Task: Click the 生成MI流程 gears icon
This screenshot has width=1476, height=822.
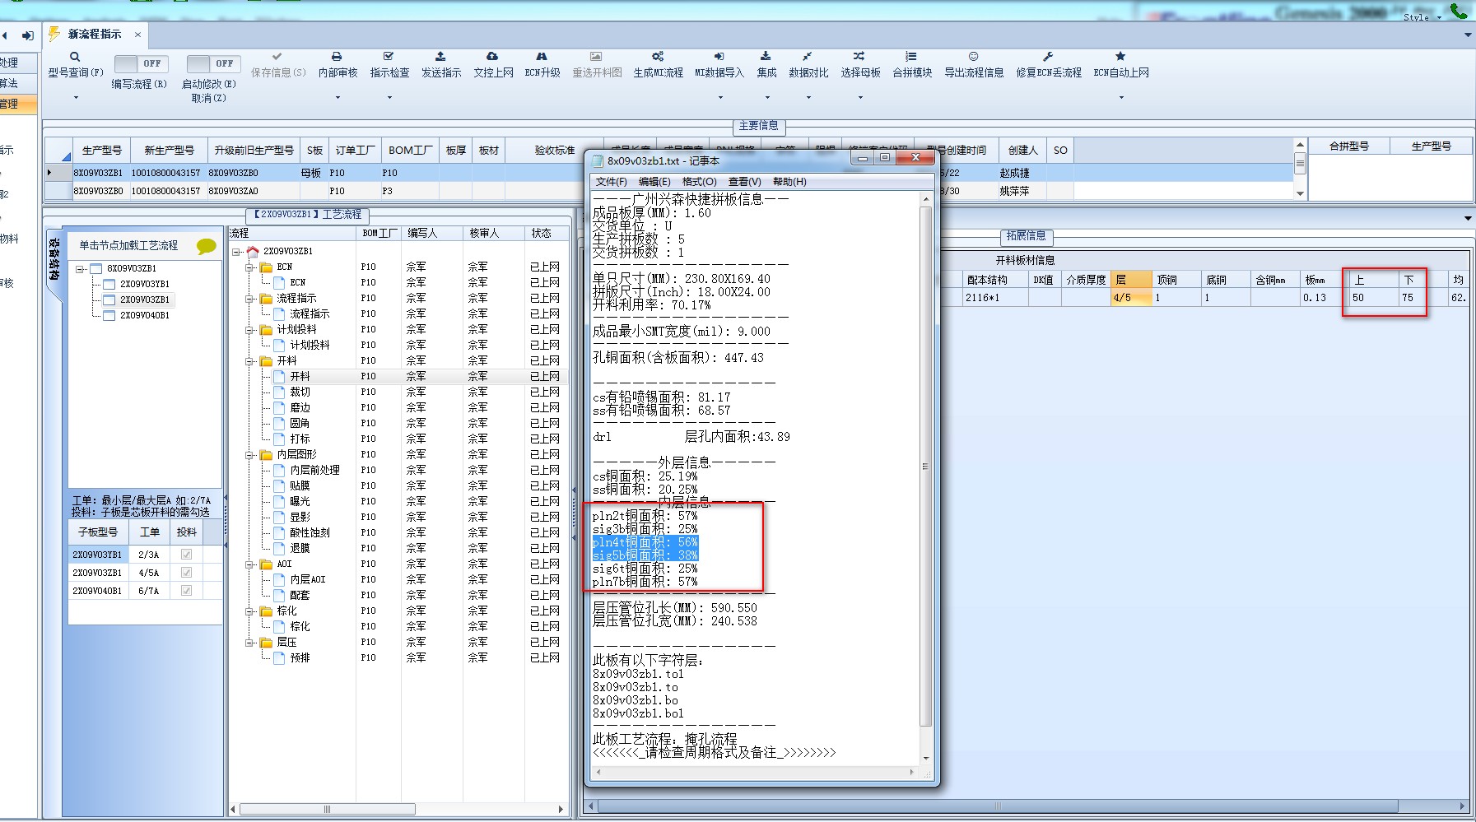Action: [x=658, y=57]
